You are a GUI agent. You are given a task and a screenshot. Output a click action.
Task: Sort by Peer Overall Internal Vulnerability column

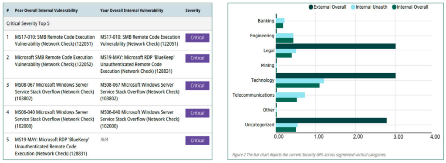point(46,10)
